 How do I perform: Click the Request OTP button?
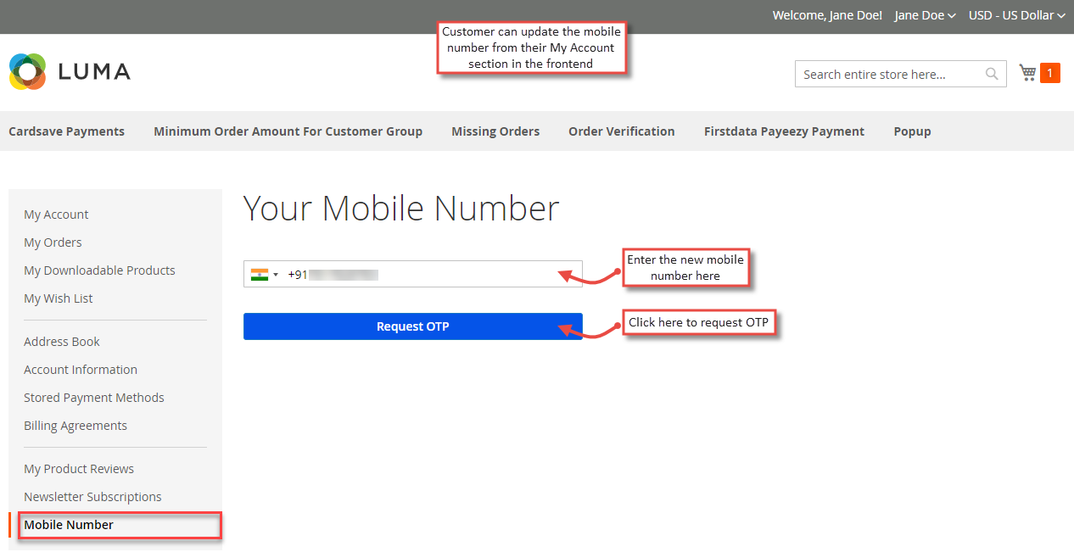click(413, 326)
